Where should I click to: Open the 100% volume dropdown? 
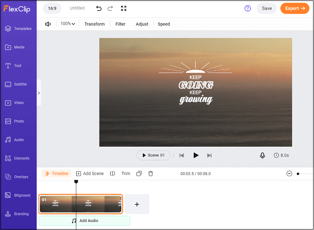67,24
